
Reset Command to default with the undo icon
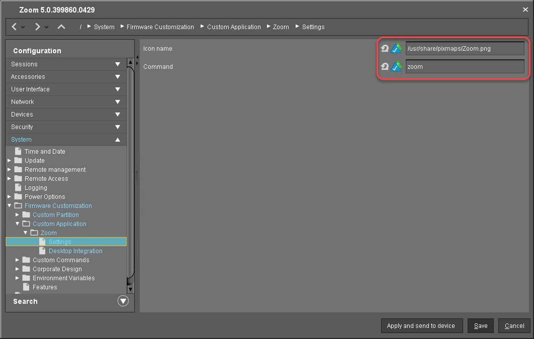(385, 66)
